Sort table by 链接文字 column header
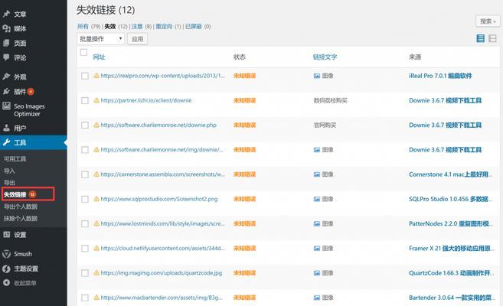The image size is (503, 306). coord(325,57)
